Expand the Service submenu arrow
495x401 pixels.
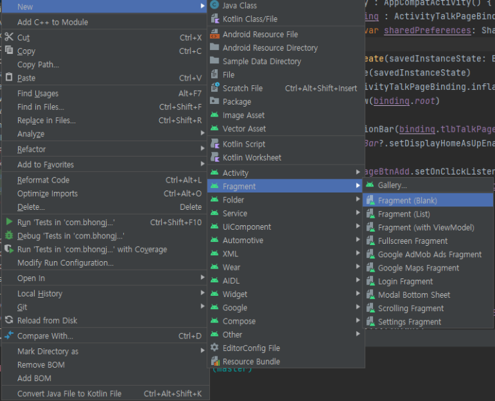click(x=358, y=212)
